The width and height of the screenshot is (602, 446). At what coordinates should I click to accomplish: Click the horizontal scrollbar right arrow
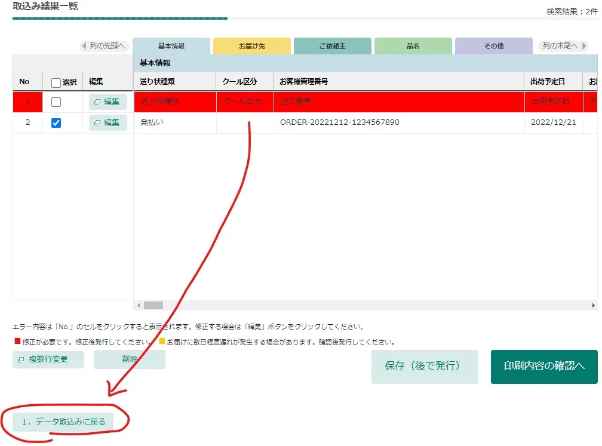click(593, 306)
